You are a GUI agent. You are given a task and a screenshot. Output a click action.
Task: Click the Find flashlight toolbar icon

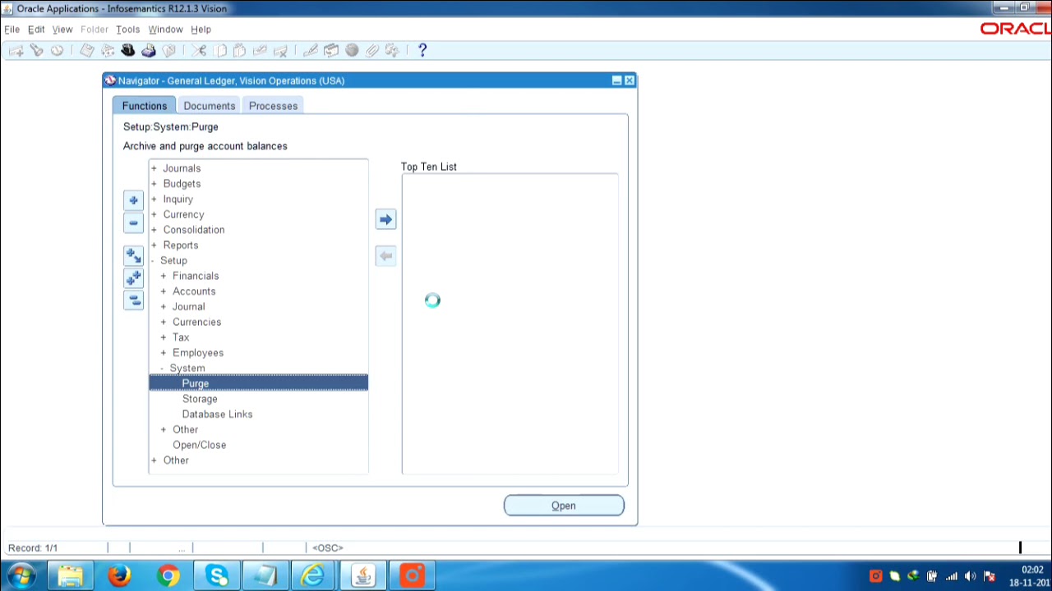[36, 51]
